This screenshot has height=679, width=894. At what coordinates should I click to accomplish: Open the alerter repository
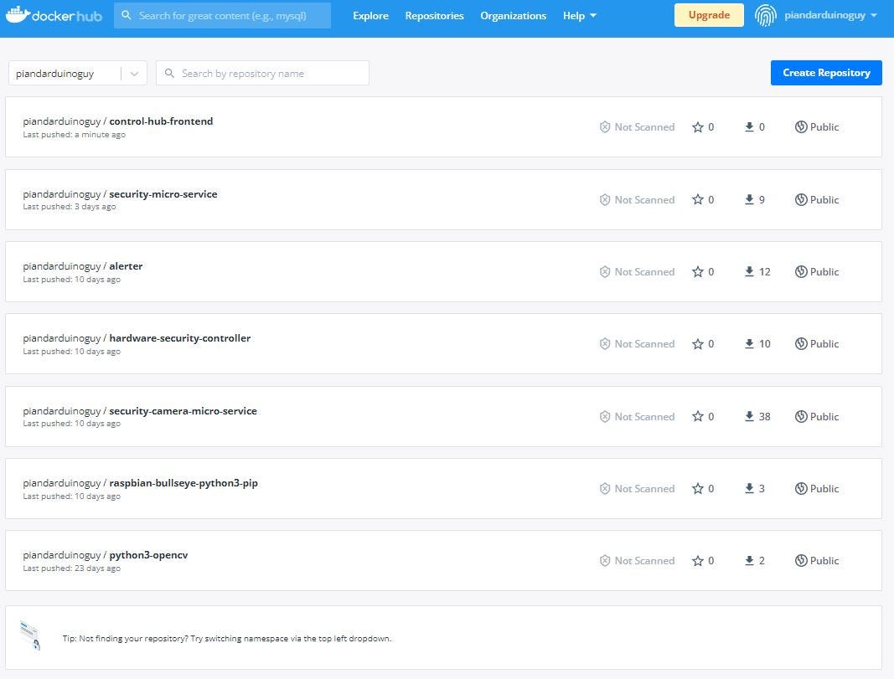126,265
